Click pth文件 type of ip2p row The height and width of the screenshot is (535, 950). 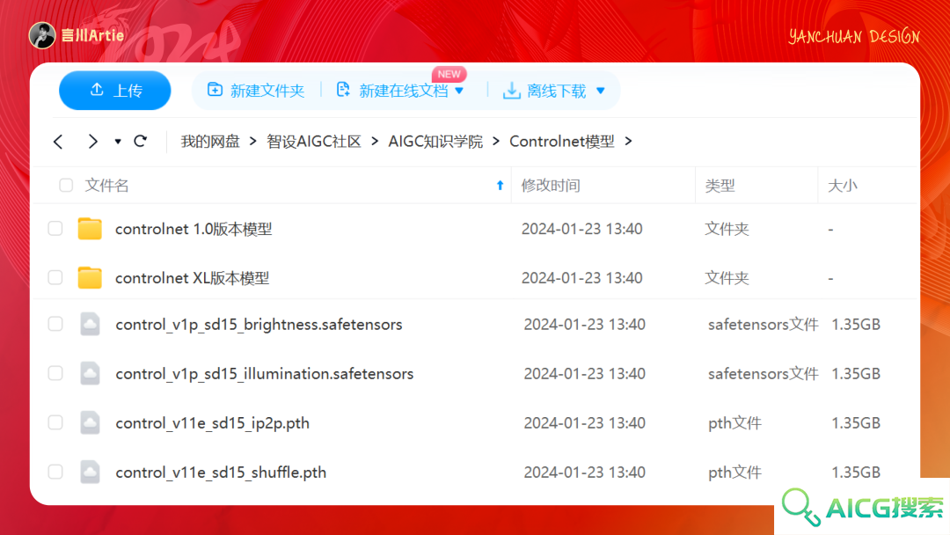734,423
